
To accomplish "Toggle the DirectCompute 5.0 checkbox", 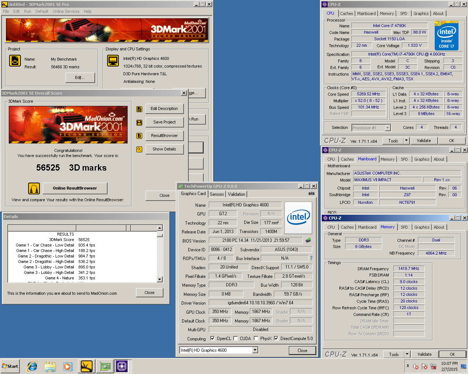I will coord(276,339).
